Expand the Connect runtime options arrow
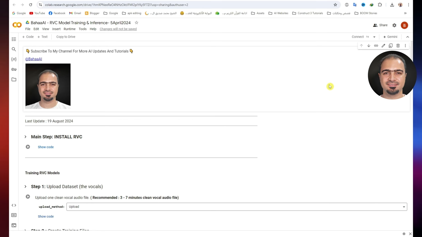Screen dimensions: 422x237 point(374,37)
